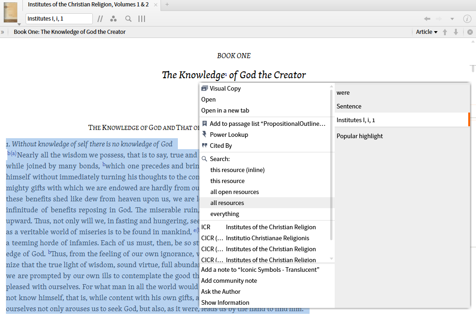
Task: Click the book cover resource icon
Action: tap(11, 12)
